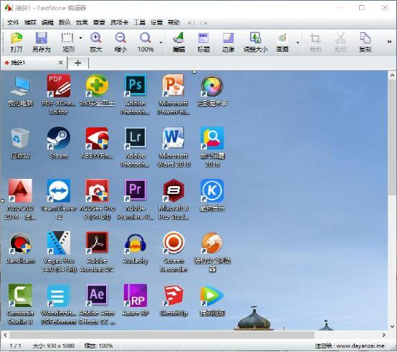Click the Bandicam icon in image
Image resolution: width=397 pixels, height=352 pixels.
pos(20,243)
